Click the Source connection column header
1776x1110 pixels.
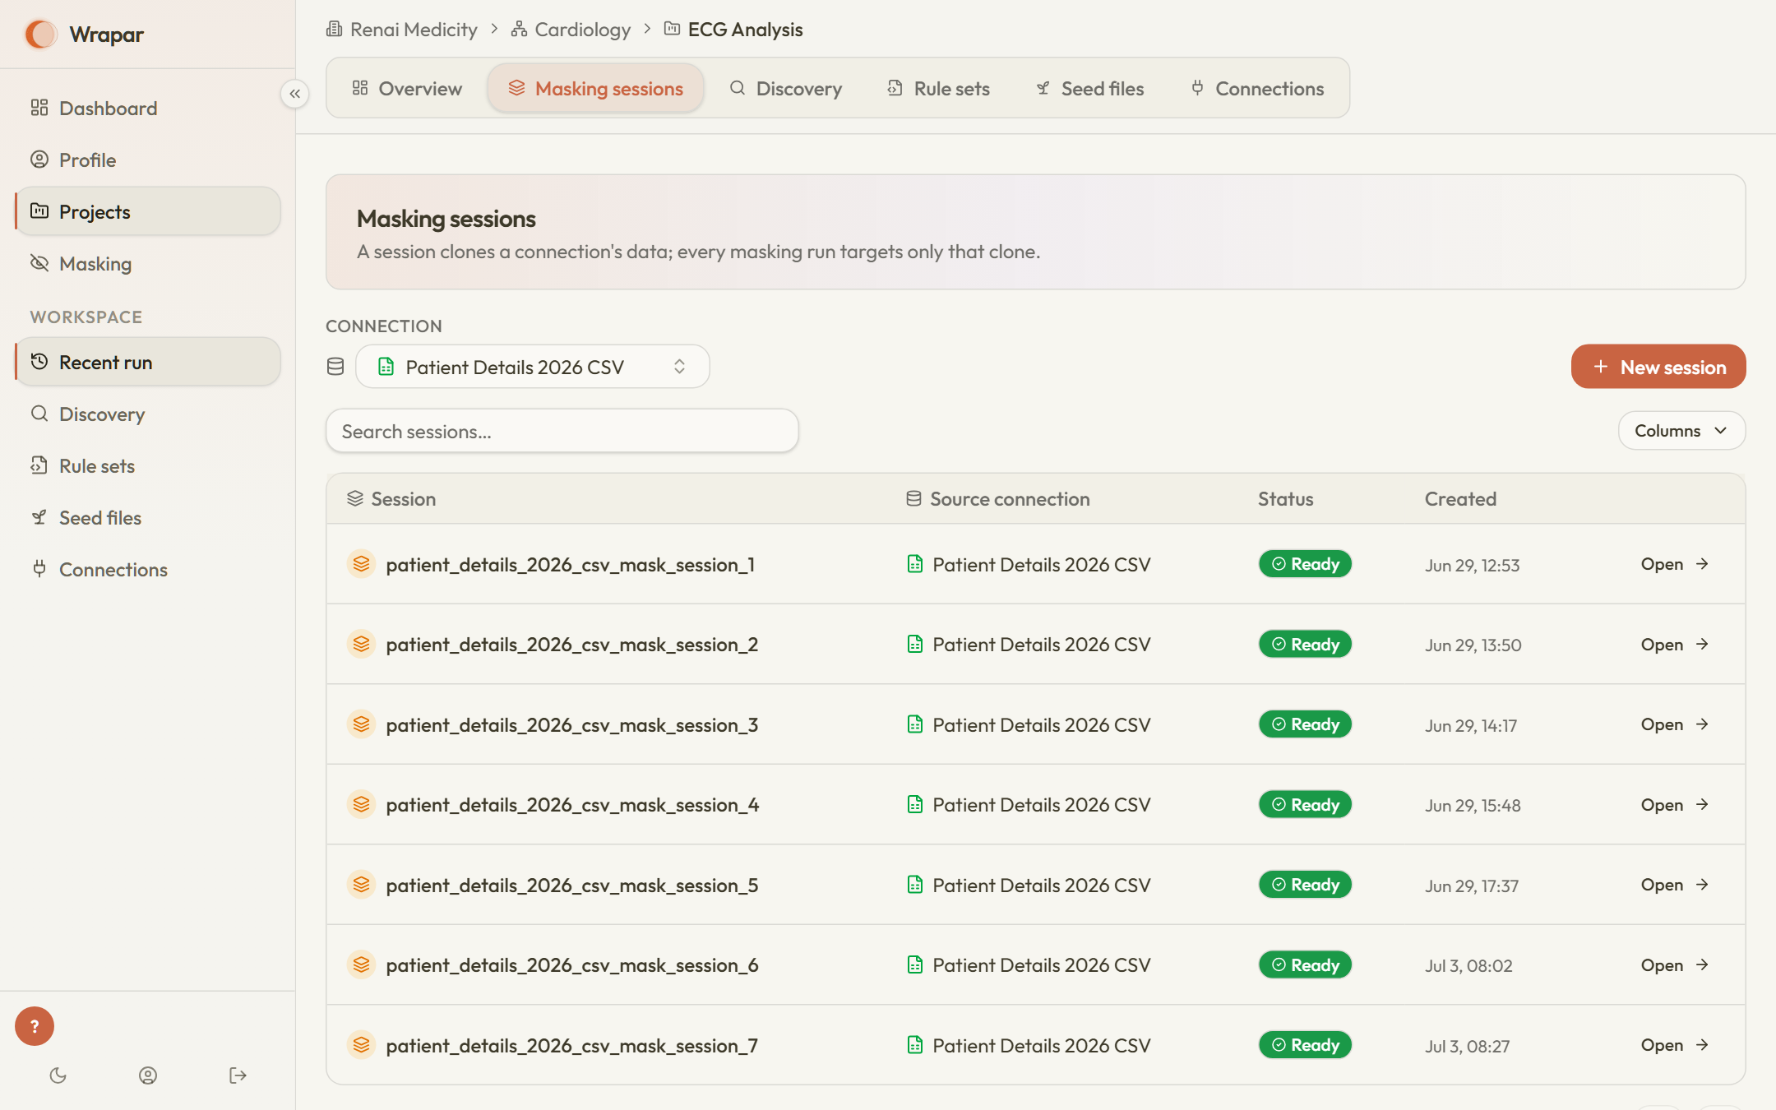(x=998, y=499)
